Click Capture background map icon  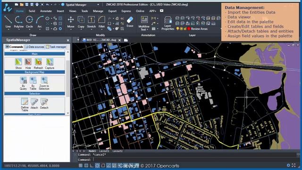coord(50,64)
